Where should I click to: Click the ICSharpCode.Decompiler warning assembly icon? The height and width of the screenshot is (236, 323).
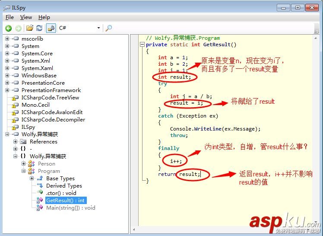pyautogui.click(x=15, y=120)
